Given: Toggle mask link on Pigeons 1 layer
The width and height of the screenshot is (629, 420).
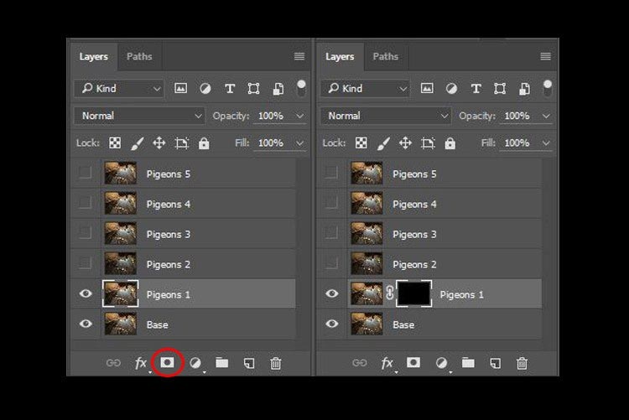Looking at the screenshot, I should [389, 293].
